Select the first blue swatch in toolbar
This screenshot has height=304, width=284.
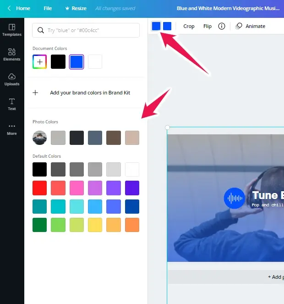(x=156, y=26)
